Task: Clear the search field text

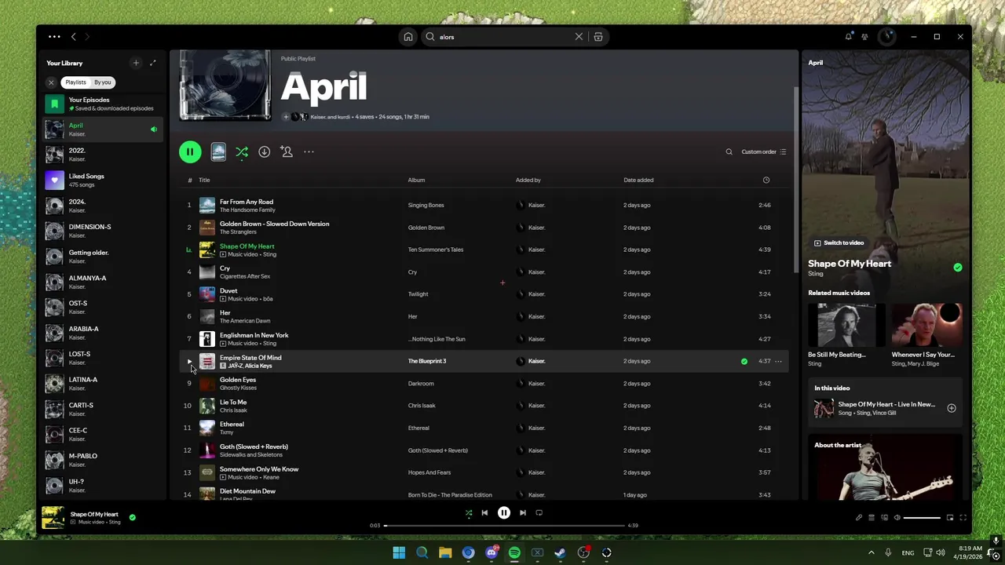Action: [579, 37]
